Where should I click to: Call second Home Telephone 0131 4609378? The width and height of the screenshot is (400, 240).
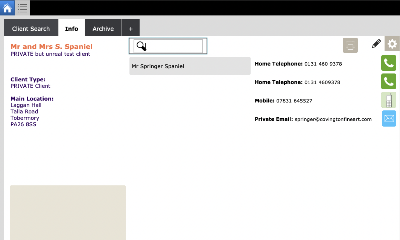point(389,81)
